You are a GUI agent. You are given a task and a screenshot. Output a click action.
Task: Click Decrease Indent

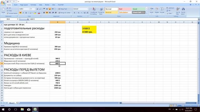53,13
